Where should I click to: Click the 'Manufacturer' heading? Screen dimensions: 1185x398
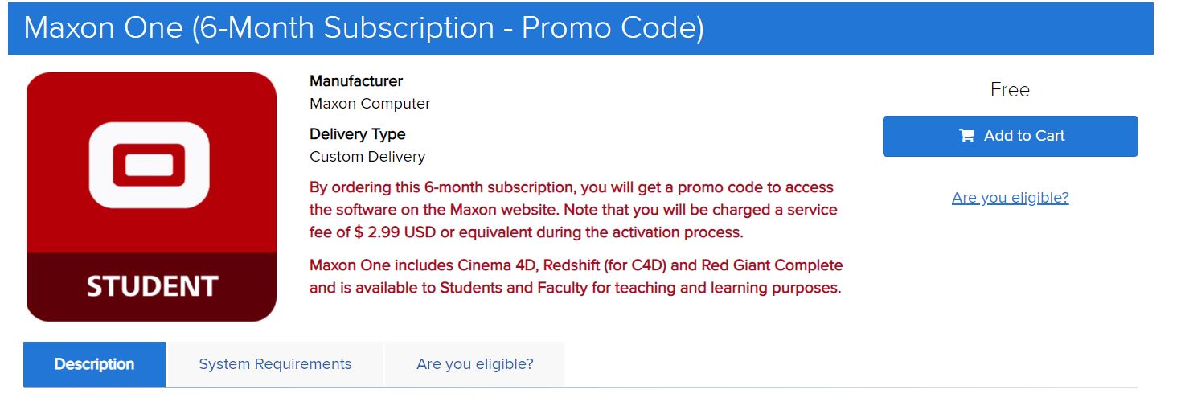pos(356,81)
